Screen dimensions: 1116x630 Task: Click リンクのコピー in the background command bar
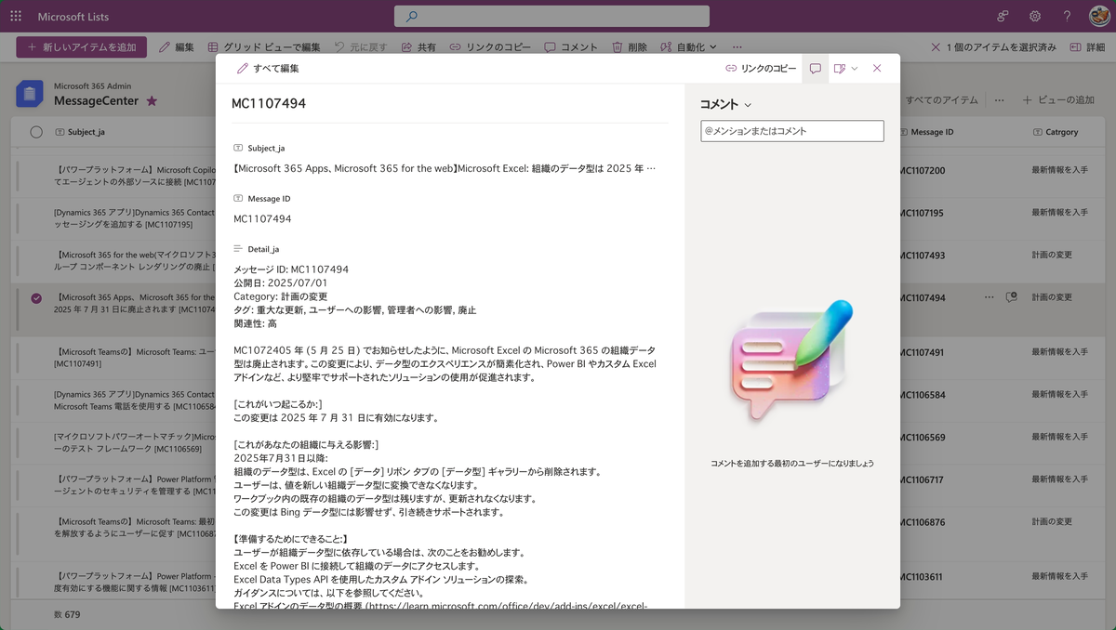tap(490, 46)
